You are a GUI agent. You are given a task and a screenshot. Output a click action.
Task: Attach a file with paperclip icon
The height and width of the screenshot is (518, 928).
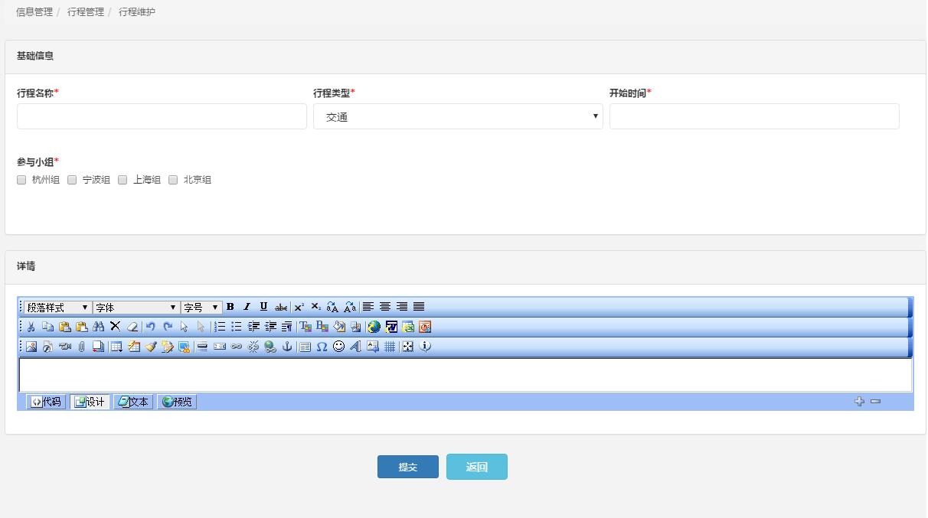[81, 347]
